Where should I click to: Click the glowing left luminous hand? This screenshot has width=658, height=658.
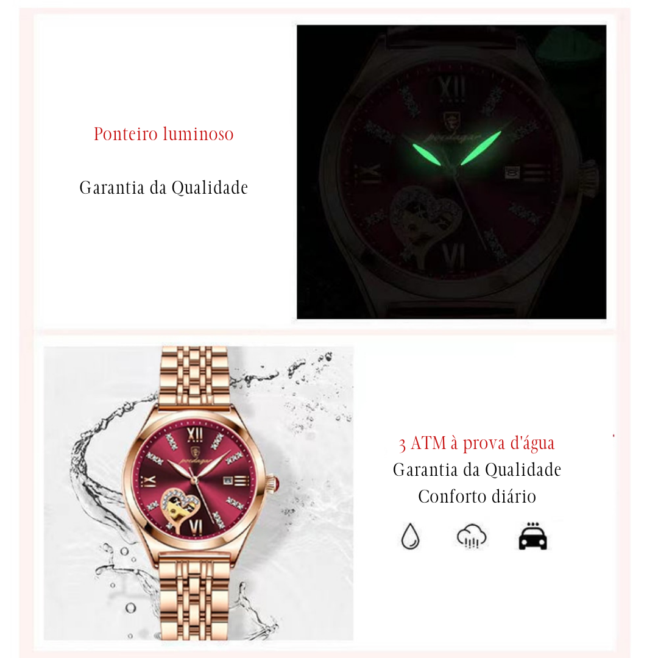click(x=426, y=154)
